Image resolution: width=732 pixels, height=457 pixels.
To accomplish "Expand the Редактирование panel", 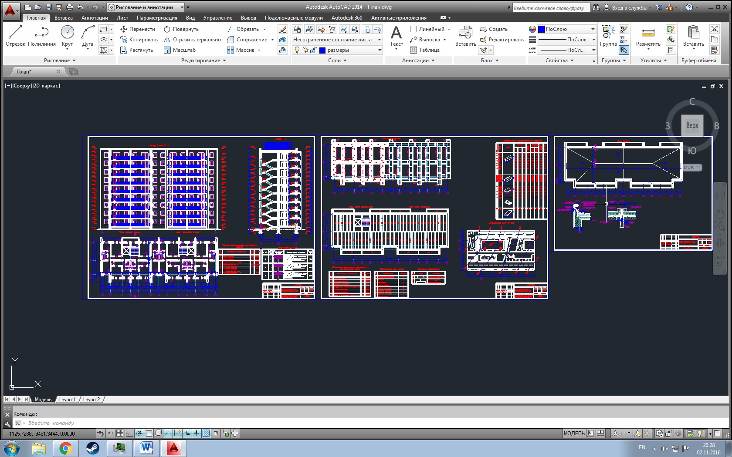I will coord(203,60).
